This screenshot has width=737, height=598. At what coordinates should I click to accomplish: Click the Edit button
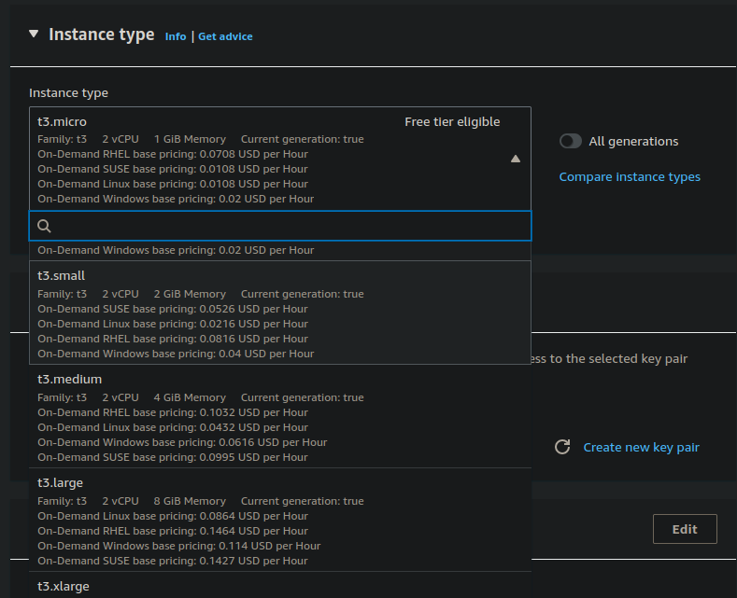685,529
